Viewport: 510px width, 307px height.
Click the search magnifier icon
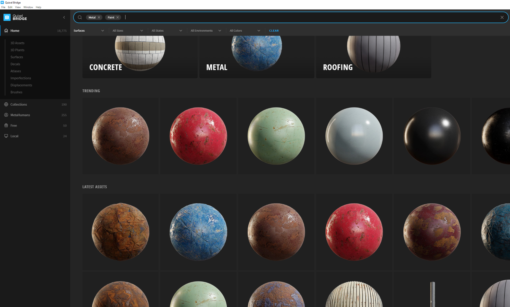[x=80, y=17]
